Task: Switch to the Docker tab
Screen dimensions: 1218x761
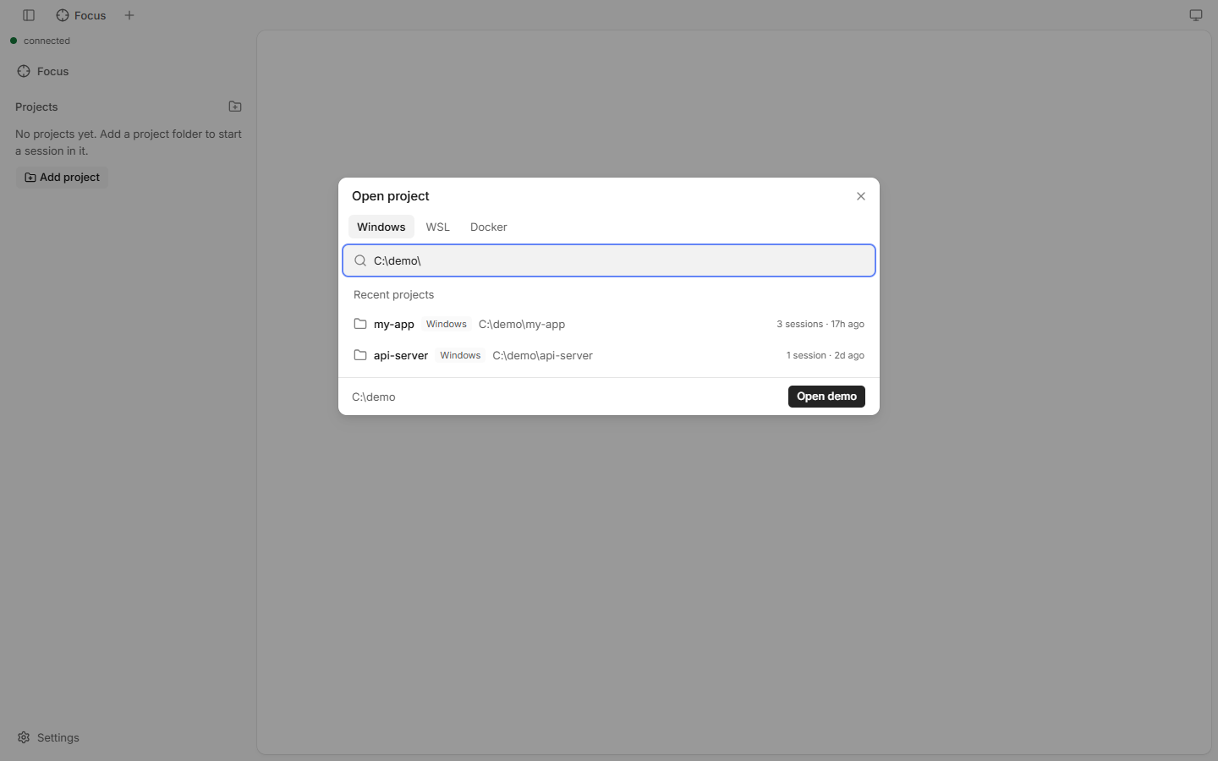Action: [489, 227]
